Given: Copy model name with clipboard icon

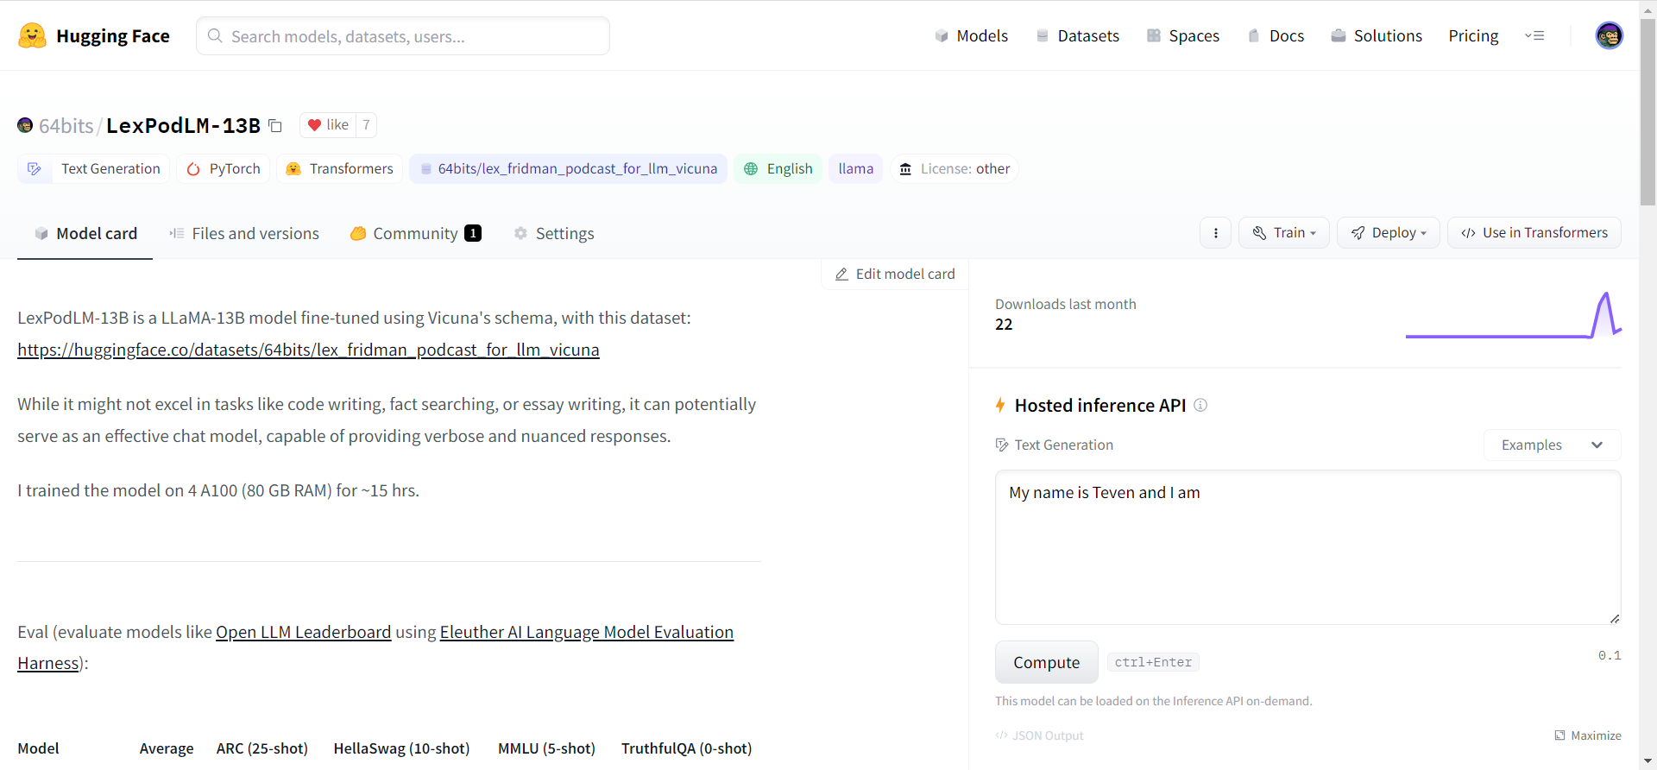Looking at the screenshot, I should (x=275, y=126).
